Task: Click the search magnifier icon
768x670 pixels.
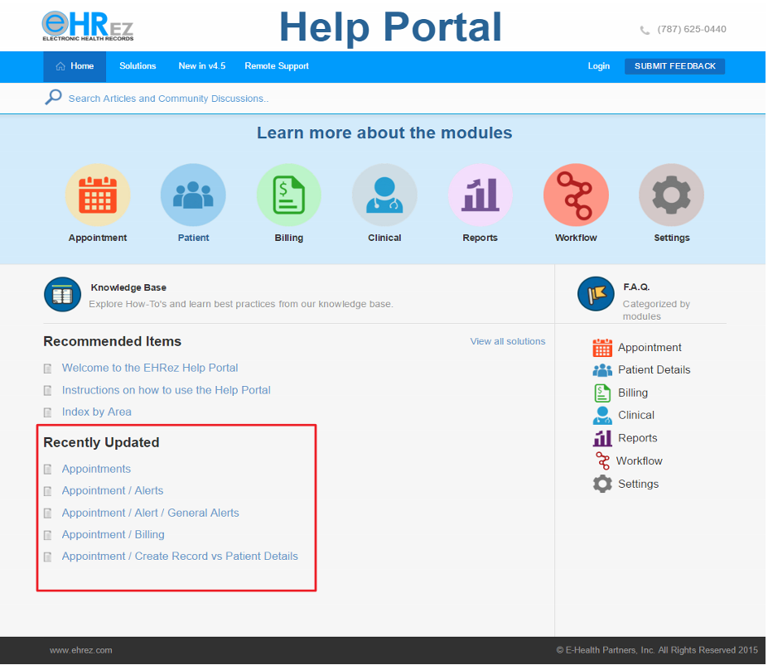Action: click(52, 97)
